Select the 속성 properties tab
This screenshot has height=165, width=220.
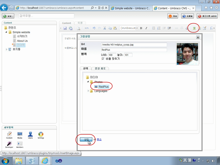coord(80,23)
